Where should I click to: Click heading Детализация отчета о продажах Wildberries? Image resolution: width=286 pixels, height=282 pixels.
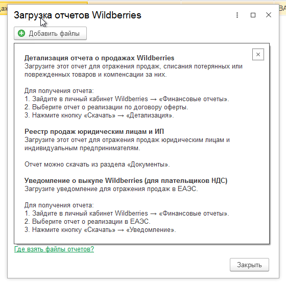(99, 58)
